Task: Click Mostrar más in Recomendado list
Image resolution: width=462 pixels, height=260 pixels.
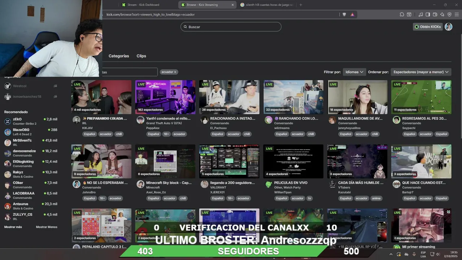Action: (x=13, y=227)
